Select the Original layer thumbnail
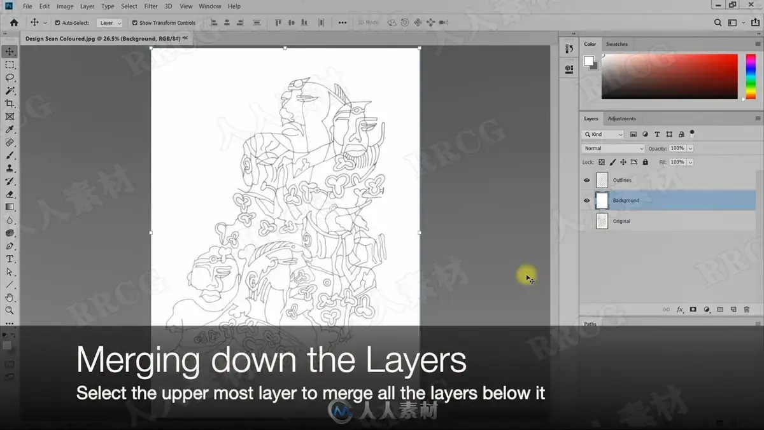The image size is (764, 430). (602, 221)
